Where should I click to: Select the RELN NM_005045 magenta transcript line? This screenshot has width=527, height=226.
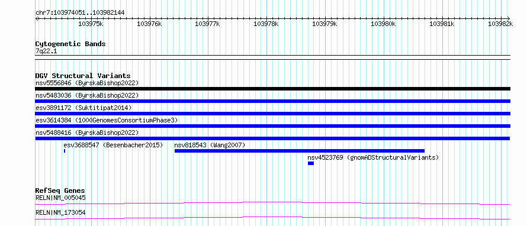point(272,203)
